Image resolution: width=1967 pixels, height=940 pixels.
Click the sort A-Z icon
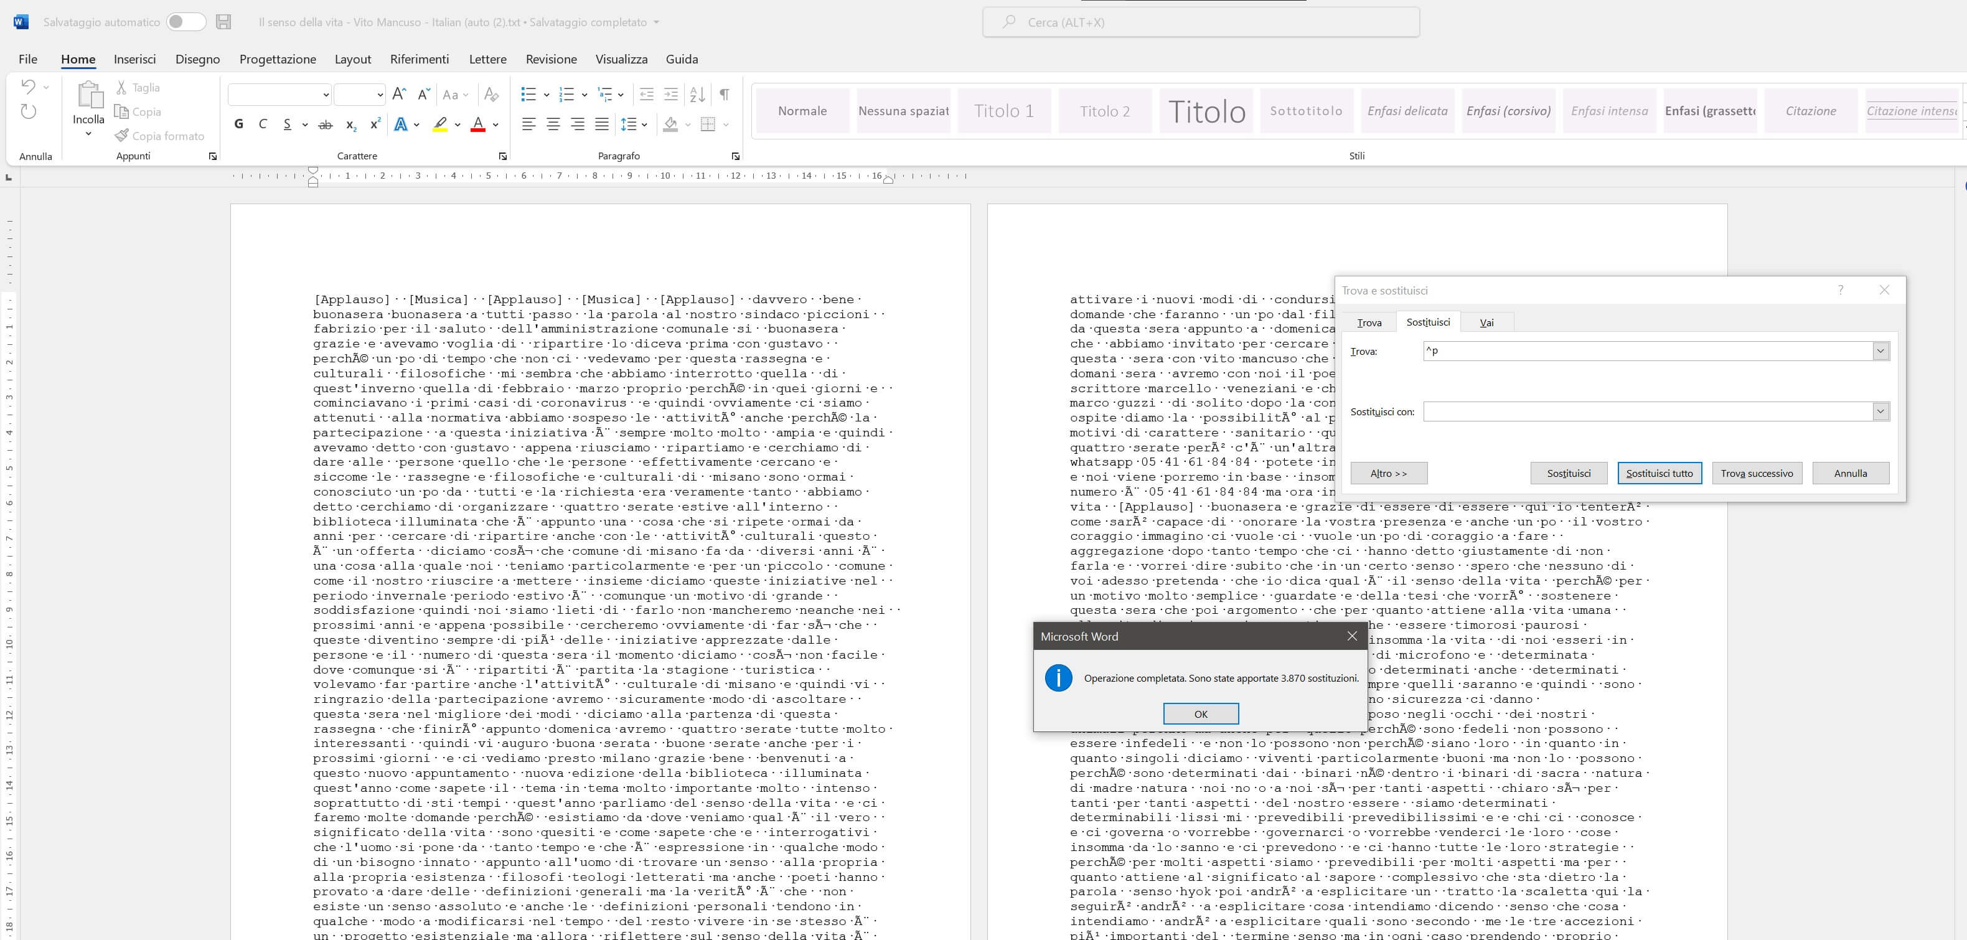pyautogui.click(x=697, y=95)
